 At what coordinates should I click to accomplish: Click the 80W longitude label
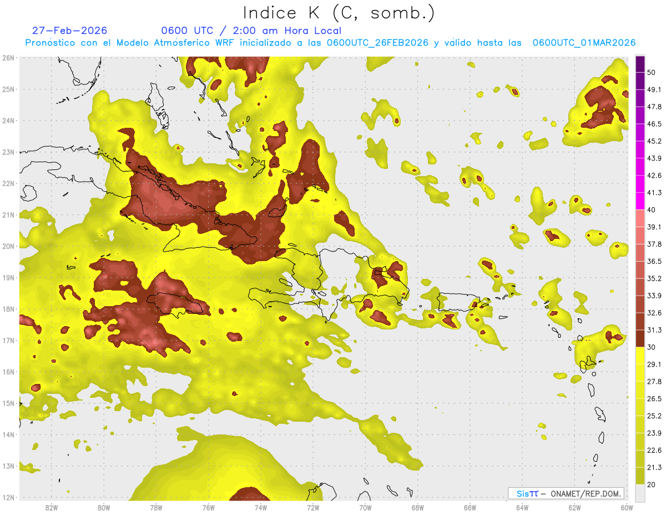[x=103, y=507]
